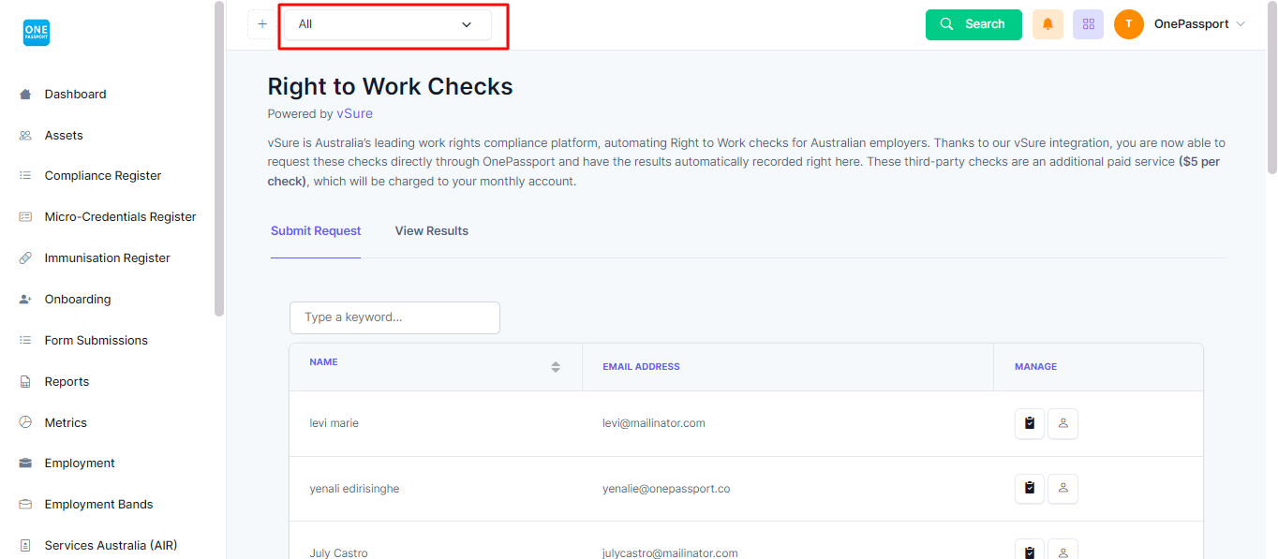Select the name 'July Castro'
This screenshot has height=559, width=1278.
(338, 553)
